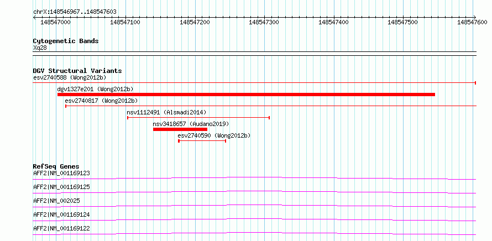Open the RefSeq Genes track heading
The image size is (492, 241).
pyautogui.click(x=56, y=166)
